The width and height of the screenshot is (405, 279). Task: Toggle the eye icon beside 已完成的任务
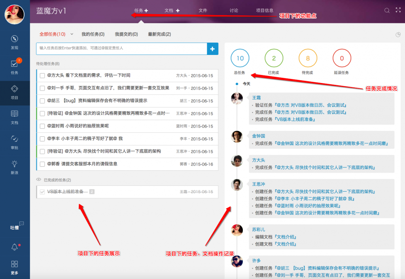38,180
